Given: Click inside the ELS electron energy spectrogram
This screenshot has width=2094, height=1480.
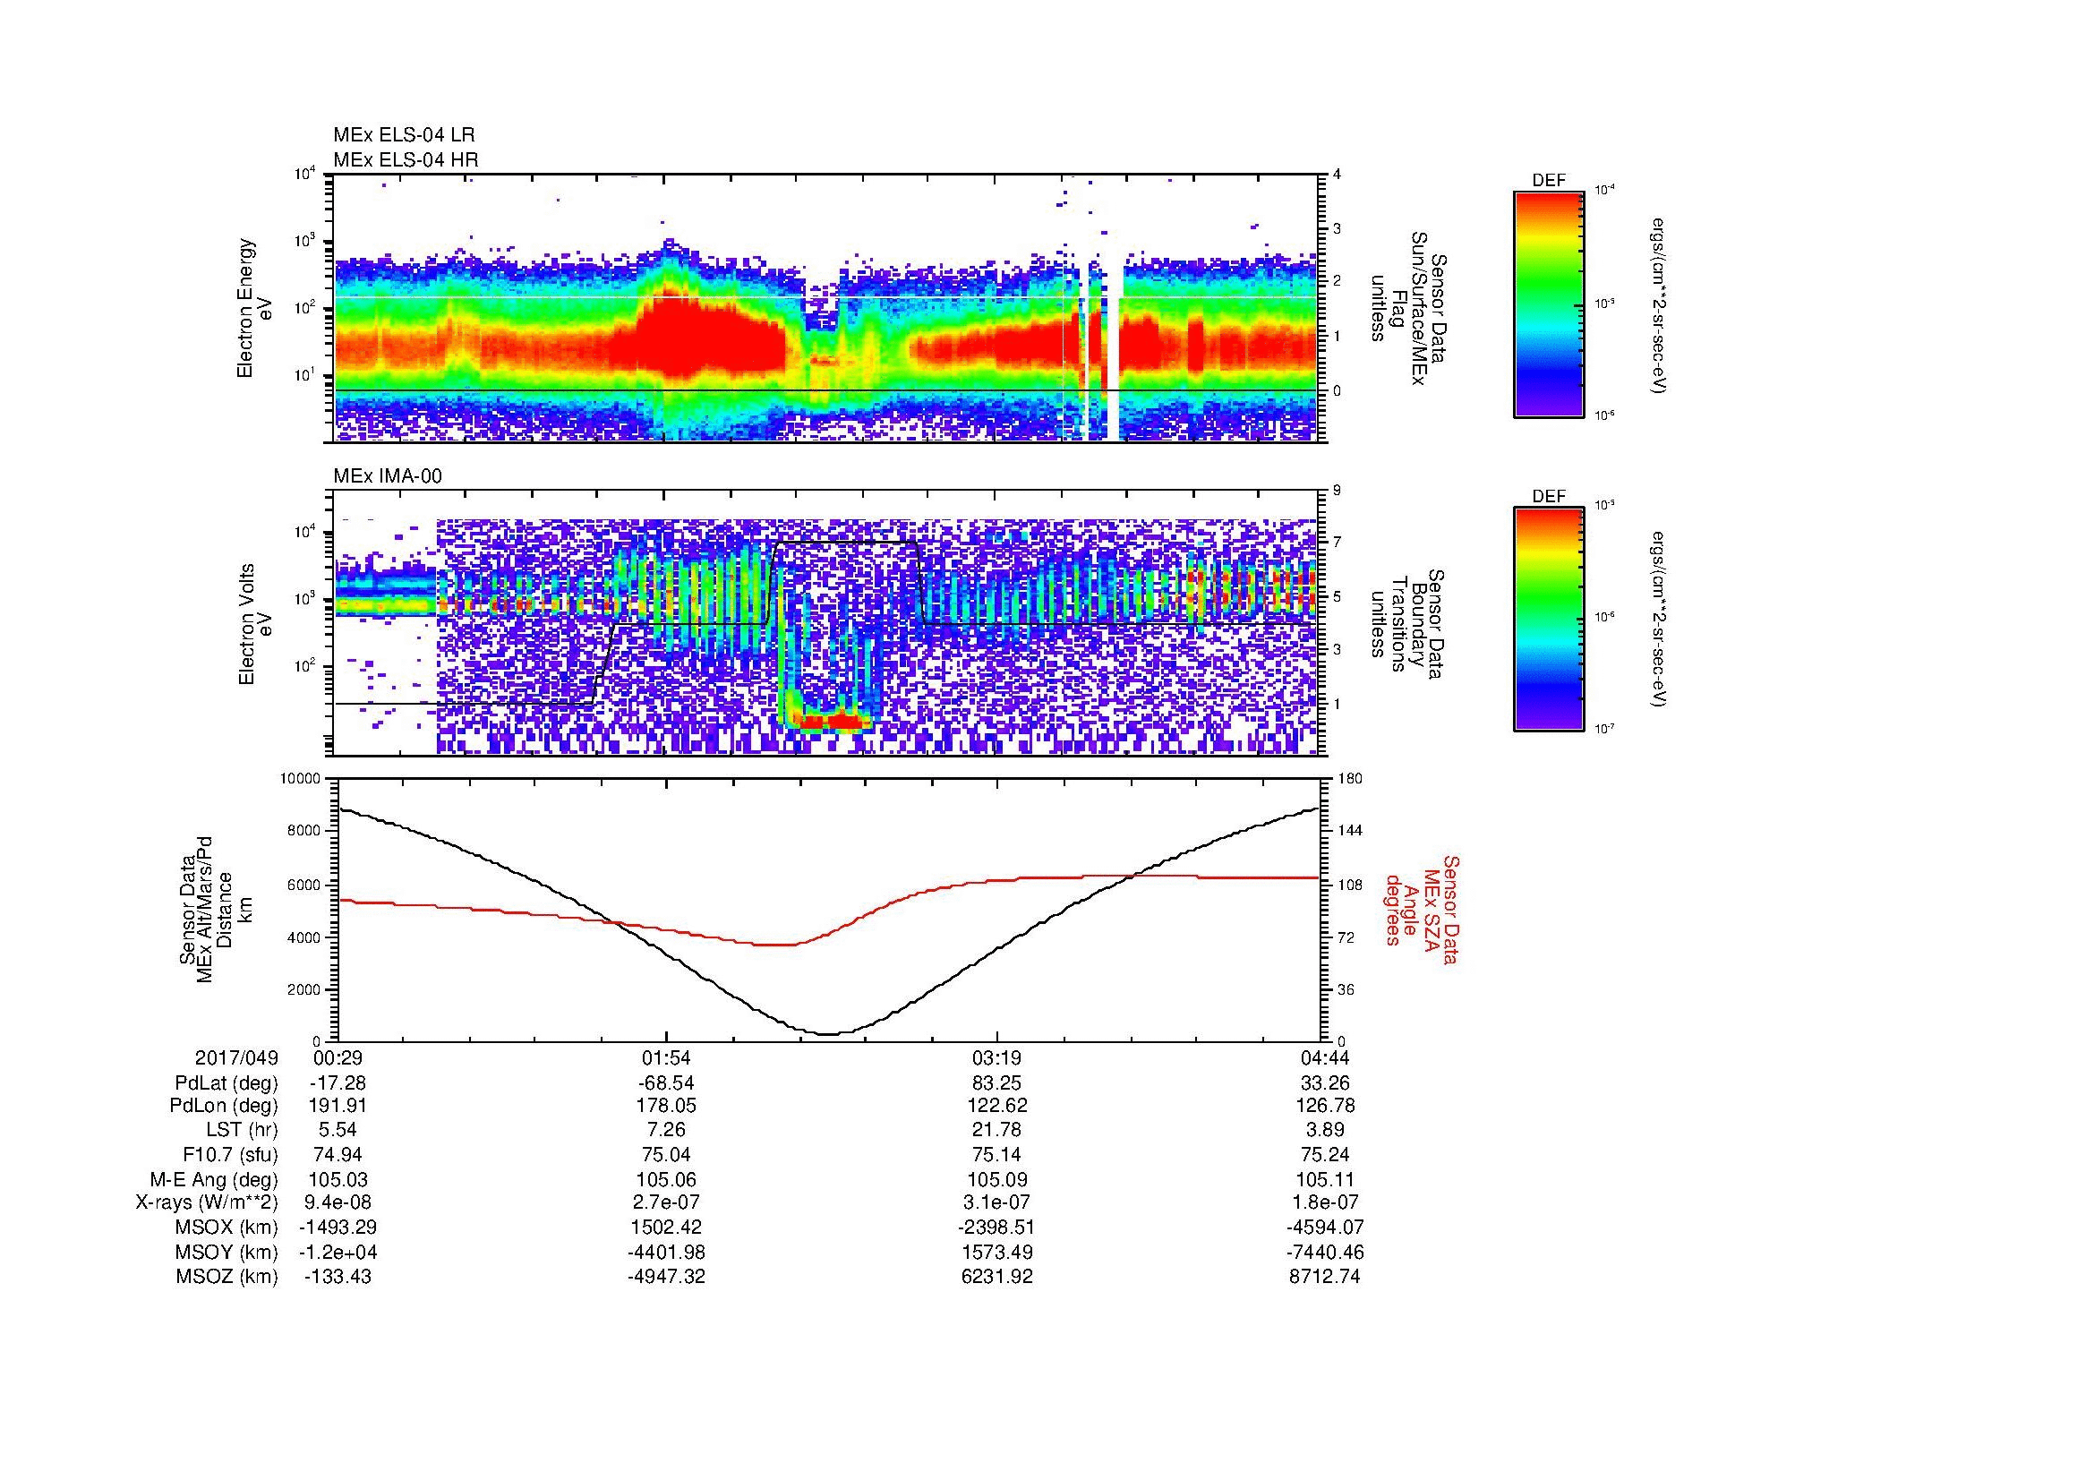Looking at the screenshot, I should (827, 308).
